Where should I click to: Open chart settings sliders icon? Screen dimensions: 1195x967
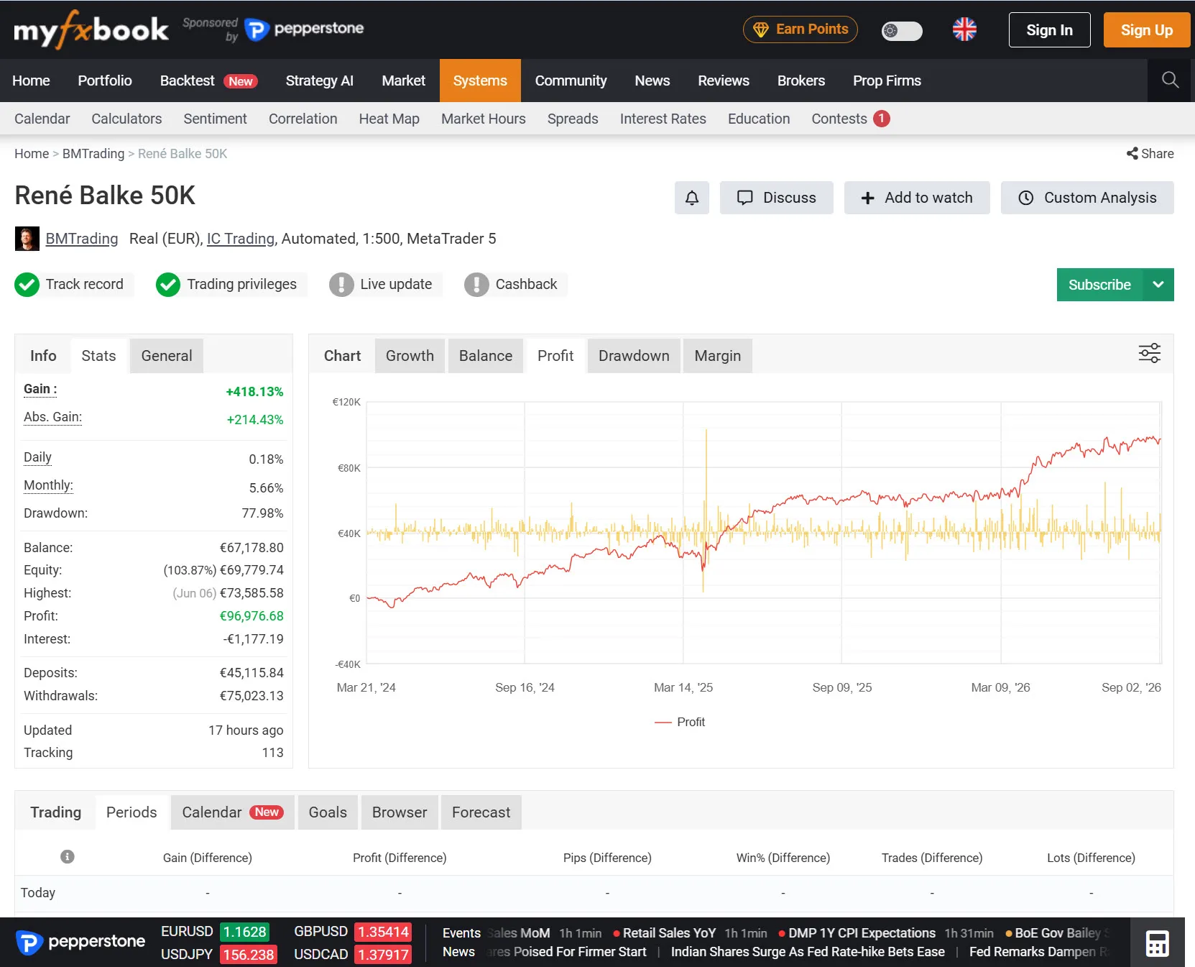coord(1150,353)
